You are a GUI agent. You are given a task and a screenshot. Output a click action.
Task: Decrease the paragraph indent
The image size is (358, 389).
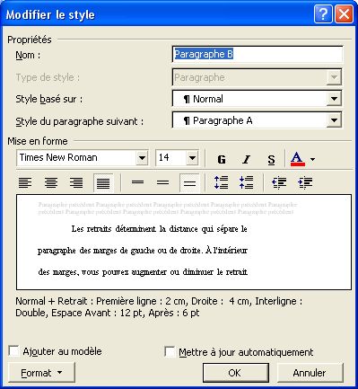279,182
